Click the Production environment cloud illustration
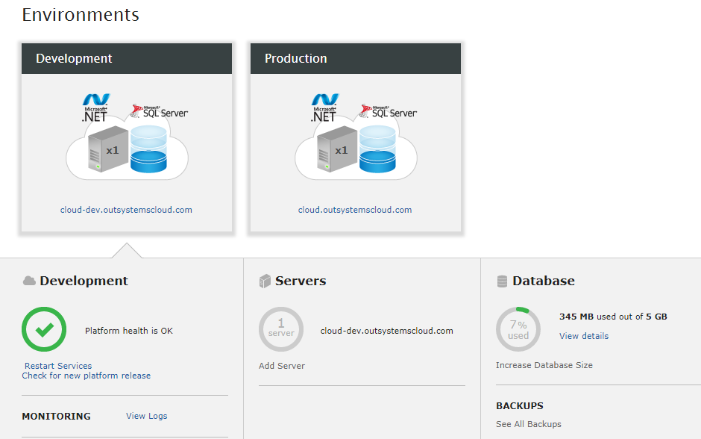The width and height of the screenshot is (701, 439). click(356, 149)
